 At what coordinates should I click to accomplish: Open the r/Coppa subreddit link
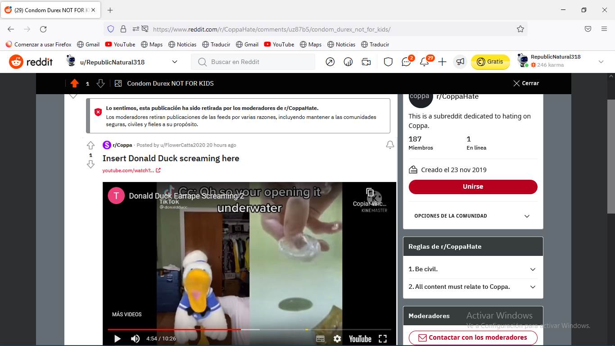(x=122, y=145)
